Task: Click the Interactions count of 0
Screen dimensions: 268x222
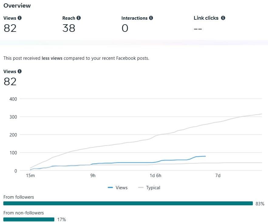Action: coord(125,29)
